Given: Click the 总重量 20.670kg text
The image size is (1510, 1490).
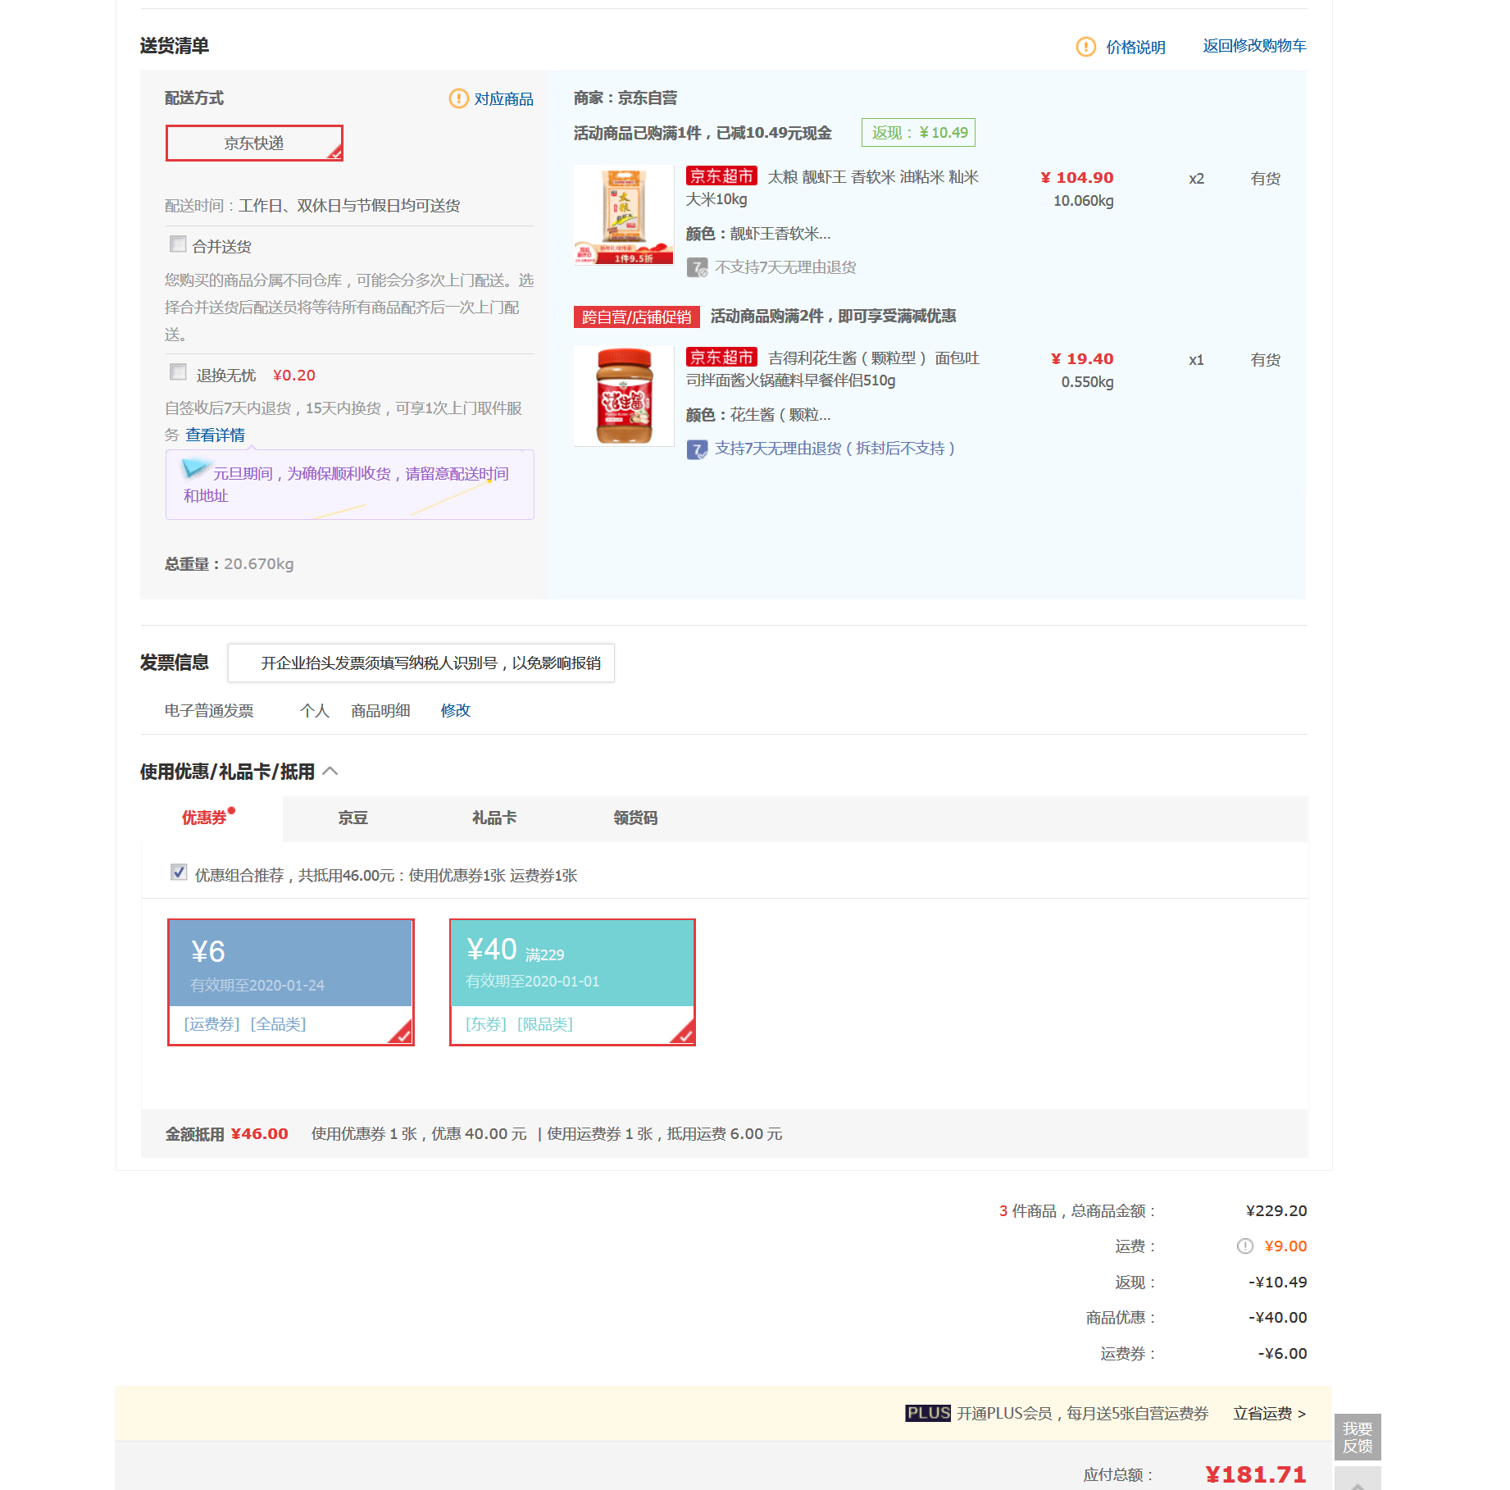Looking at the screenshot, I should pos(230,564).
